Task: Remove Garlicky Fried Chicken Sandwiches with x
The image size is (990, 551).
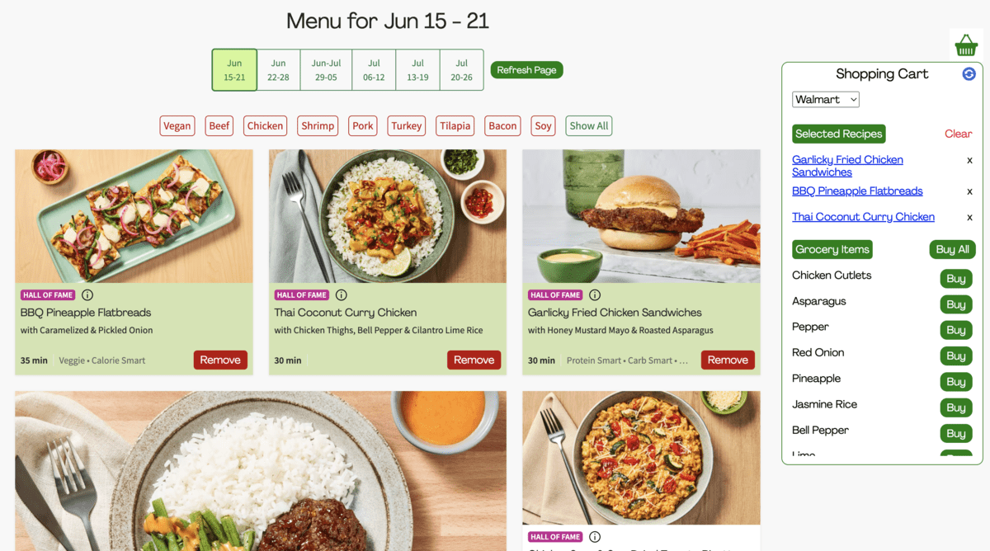Action: (x=969, y=161)
